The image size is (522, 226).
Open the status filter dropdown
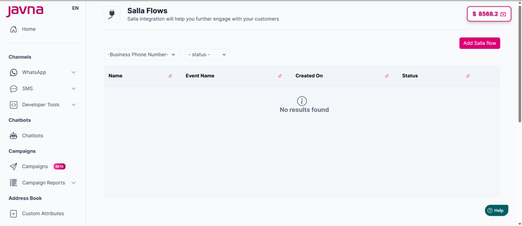click(207, 55)
